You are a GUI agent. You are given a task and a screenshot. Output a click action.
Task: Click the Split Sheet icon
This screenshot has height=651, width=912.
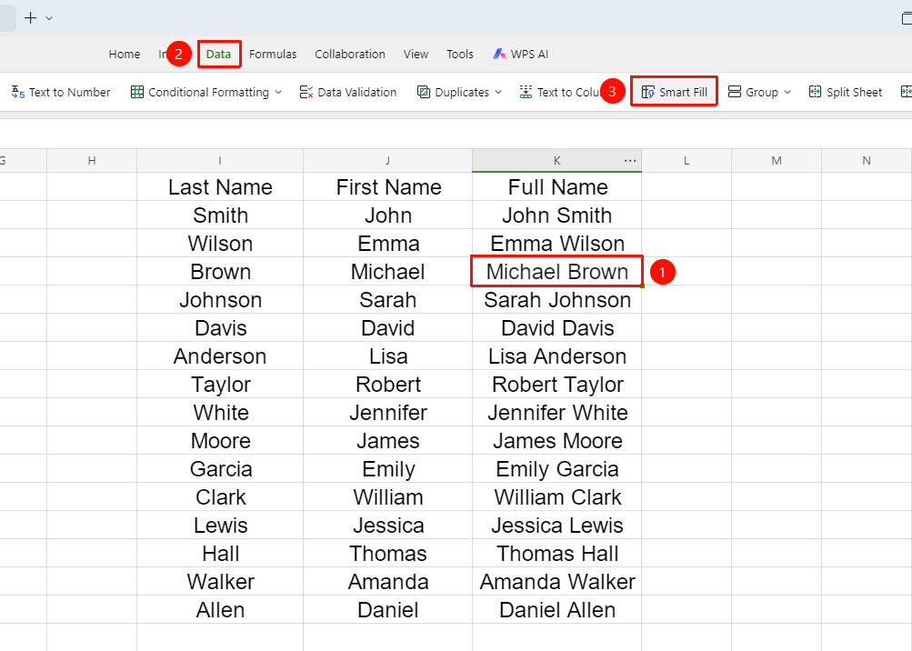point(815,92)
